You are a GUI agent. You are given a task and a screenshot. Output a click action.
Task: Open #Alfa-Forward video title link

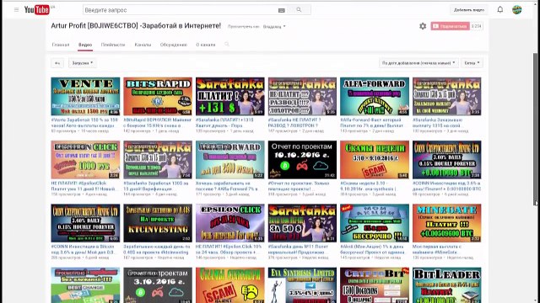(x=371, y=123)
